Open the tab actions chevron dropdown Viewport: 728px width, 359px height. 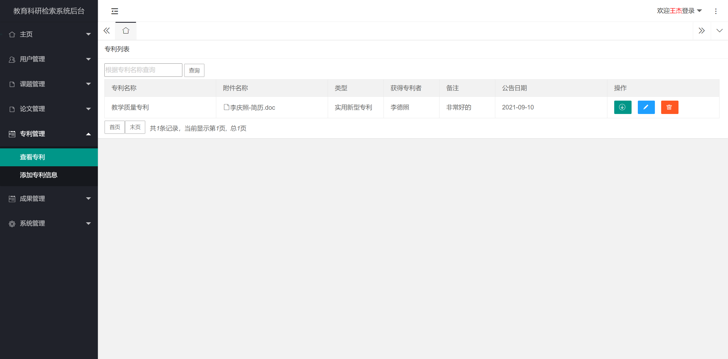pos(719,31)
